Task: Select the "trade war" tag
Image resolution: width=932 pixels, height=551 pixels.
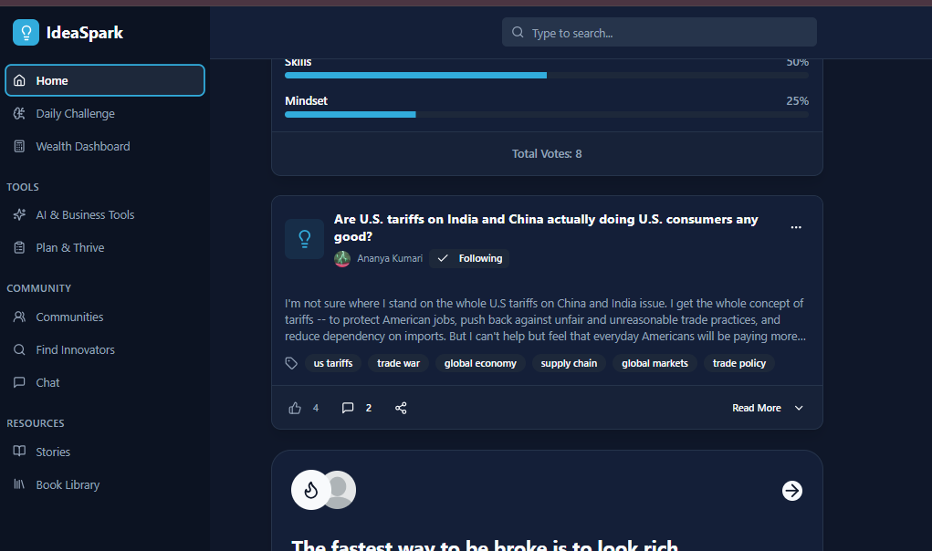Action: click(x=398, y=363)
